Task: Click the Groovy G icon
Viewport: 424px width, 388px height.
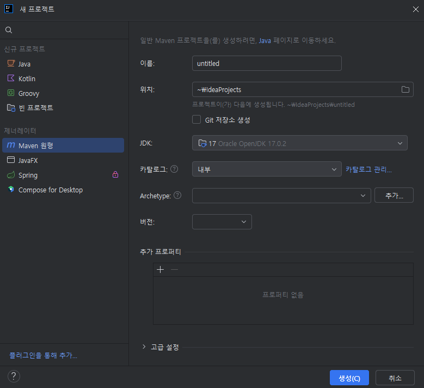Action: point(11,93)
